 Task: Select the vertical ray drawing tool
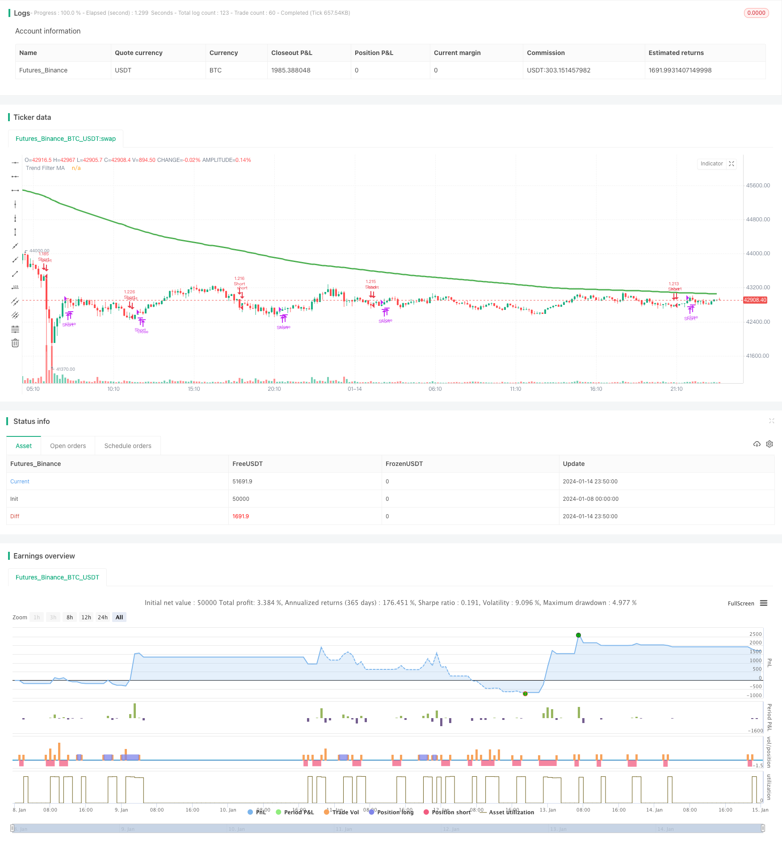click(x=15, y=218)
